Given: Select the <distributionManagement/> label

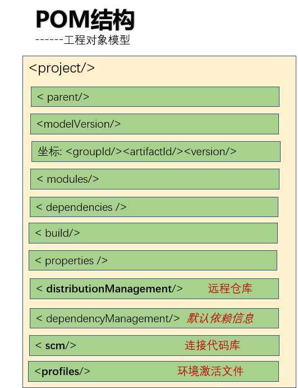Looking at the screenshot, I should [109, 289].
